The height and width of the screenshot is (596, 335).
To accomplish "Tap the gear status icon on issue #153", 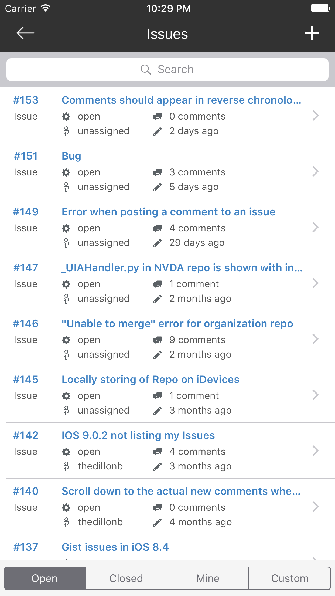I will (x=66, y=116).
